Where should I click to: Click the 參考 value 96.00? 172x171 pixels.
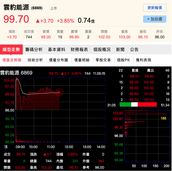[x=100, y=167]
